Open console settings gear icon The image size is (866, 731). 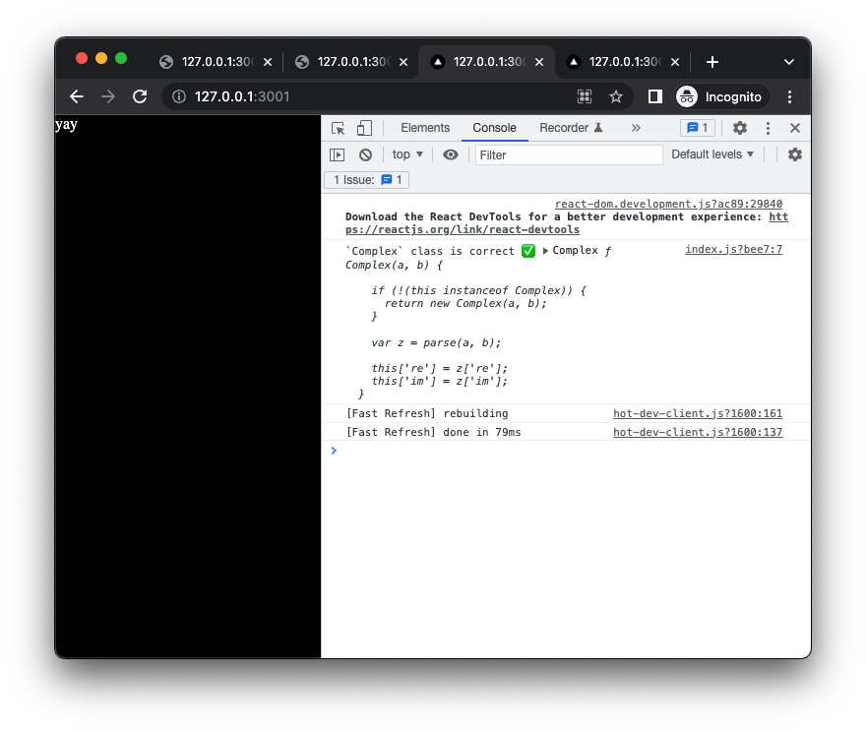[795, 154]
